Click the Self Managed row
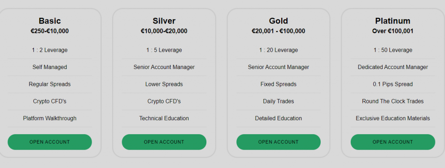This screenshot has width=445, height=168. point(50,67)
